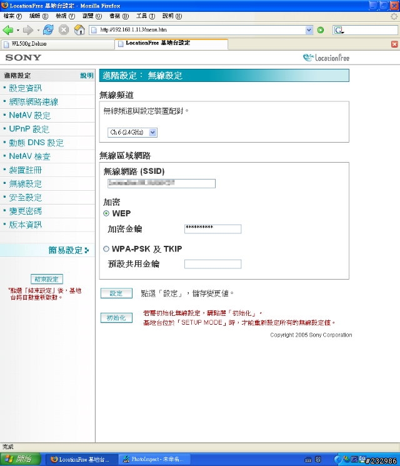This screenshot has height=466, width=400.
Task: Open the 檔案 (F) menu
Action: point(12,16)
